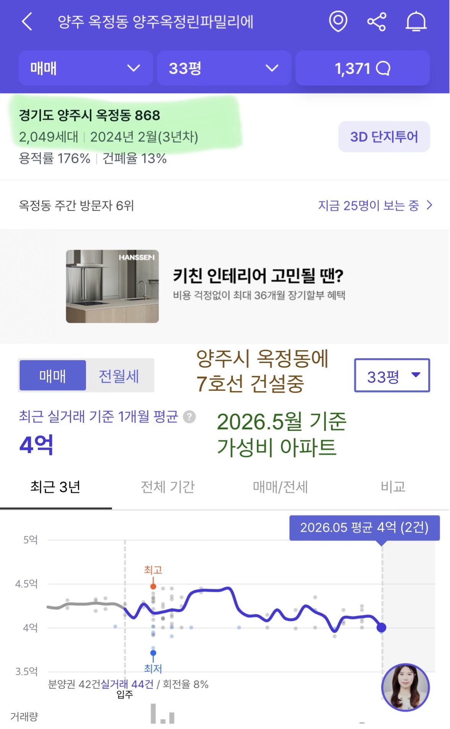Open the notification bell icon
450x729 pixels.
click(416, 21)
